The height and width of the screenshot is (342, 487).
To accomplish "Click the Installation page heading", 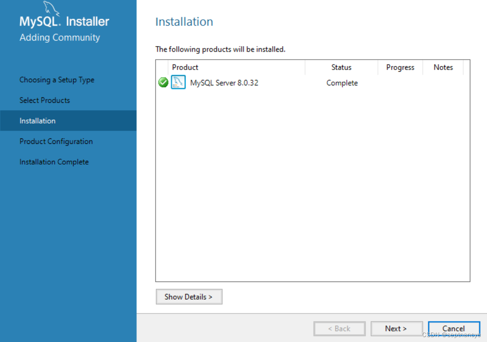I will click(x=184, y=22).
